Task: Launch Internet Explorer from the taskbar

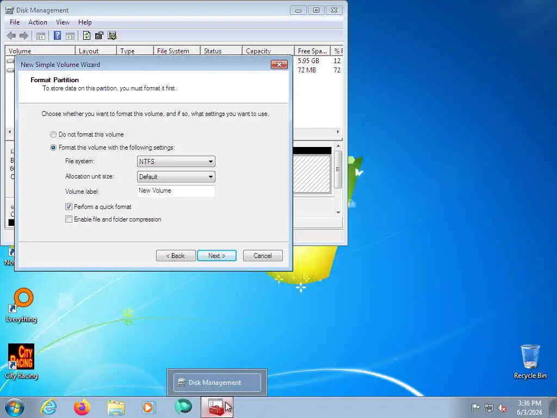Action: [x=48, y=407]
